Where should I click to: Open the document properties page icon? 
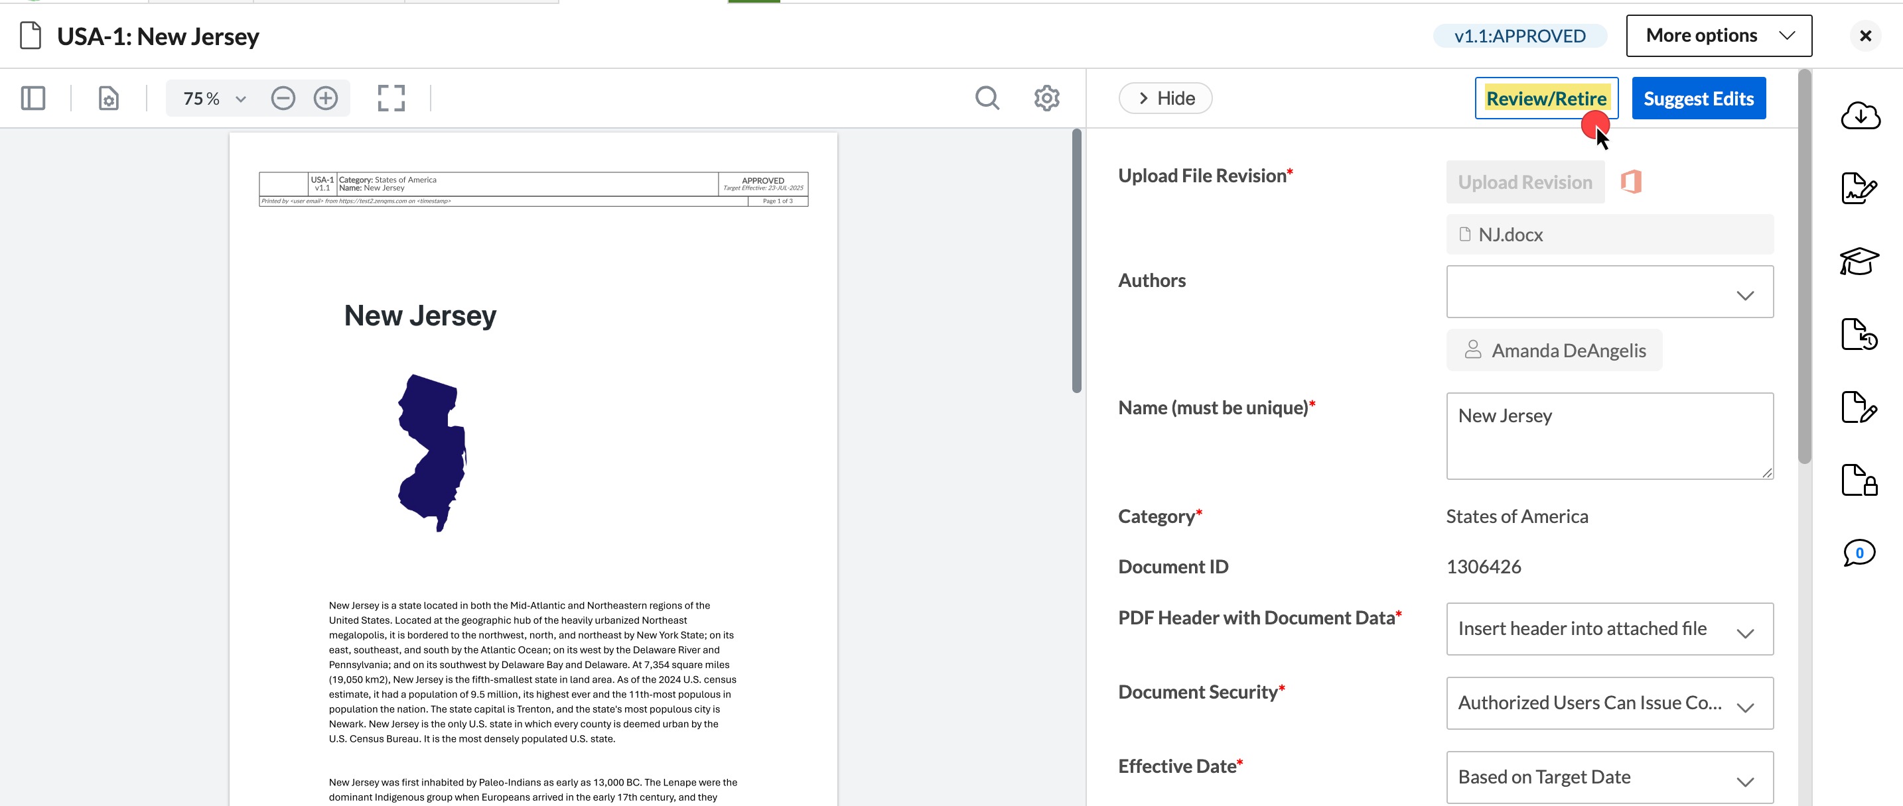[x=109, y=98]
